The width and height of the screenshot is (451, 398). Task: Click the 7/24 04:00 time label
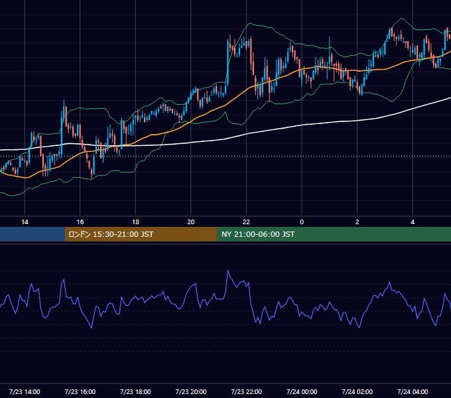(x=413, y=391)
